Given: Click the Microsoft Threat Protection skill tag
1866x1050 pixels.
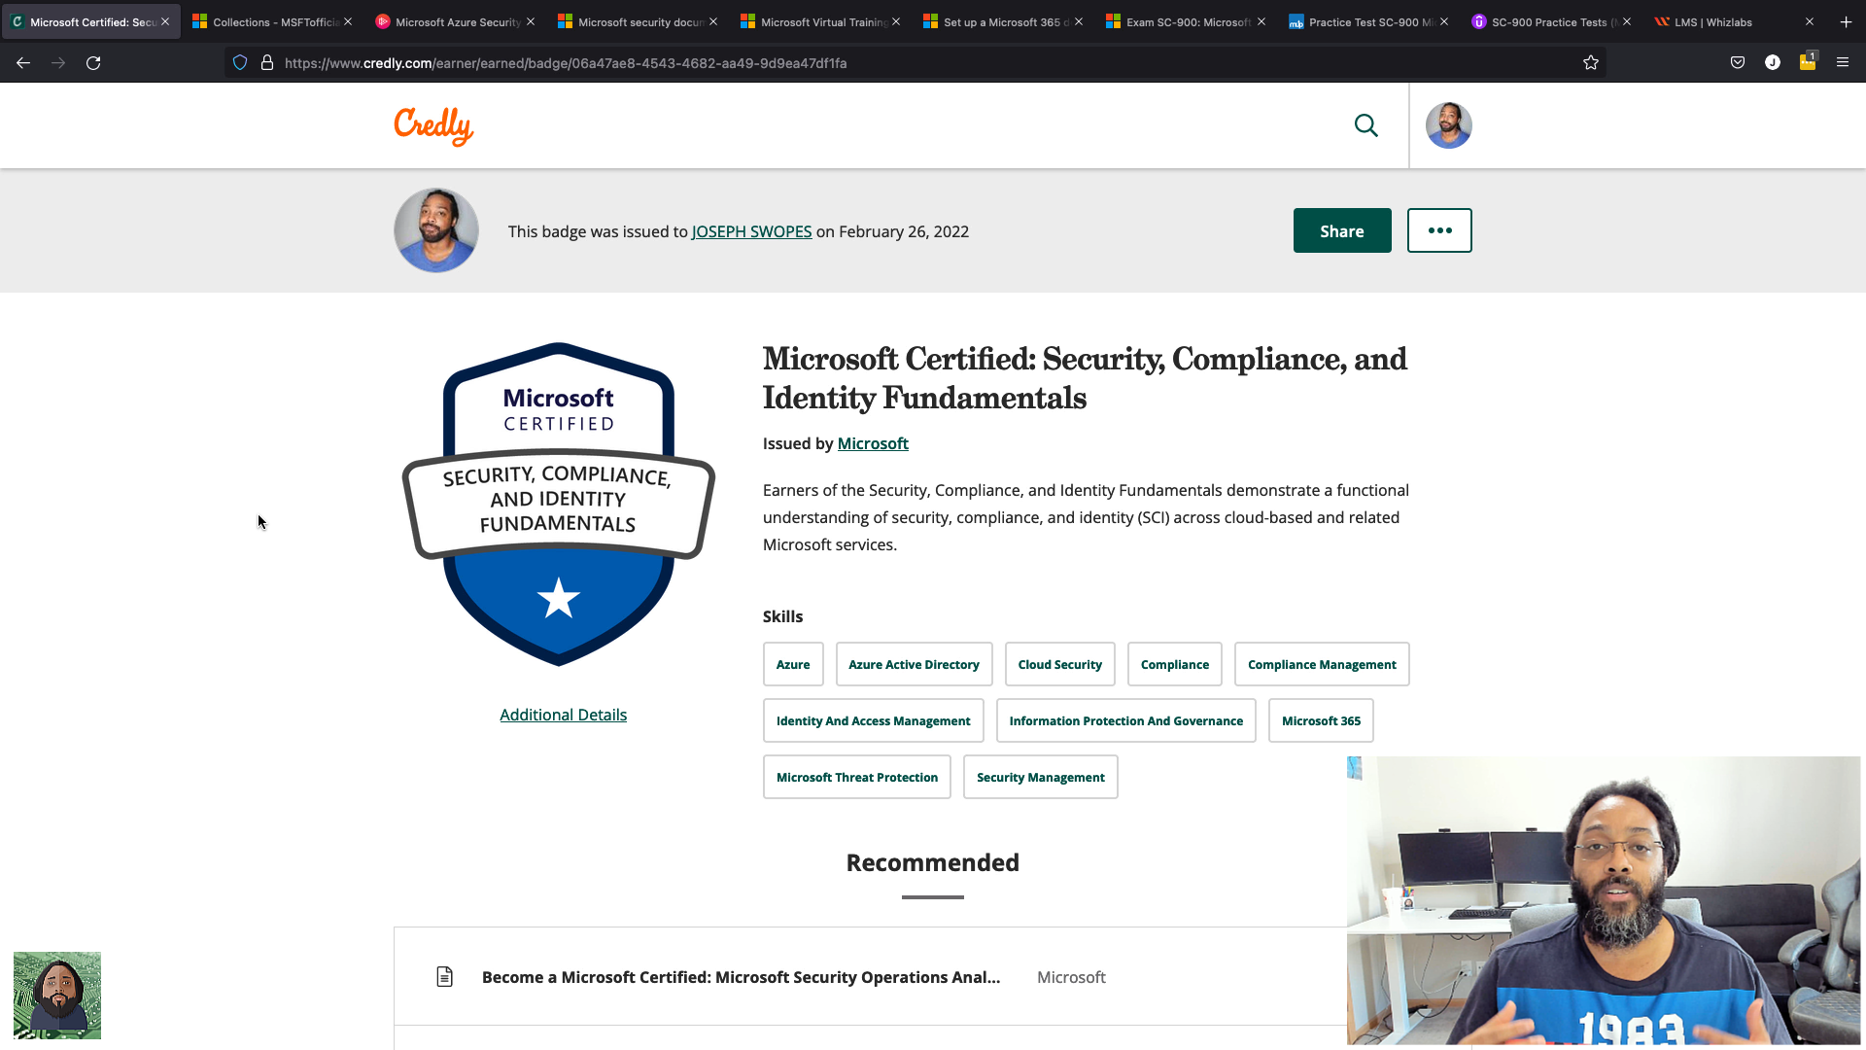Looking at the screenshot, I should tap(856, 776).
